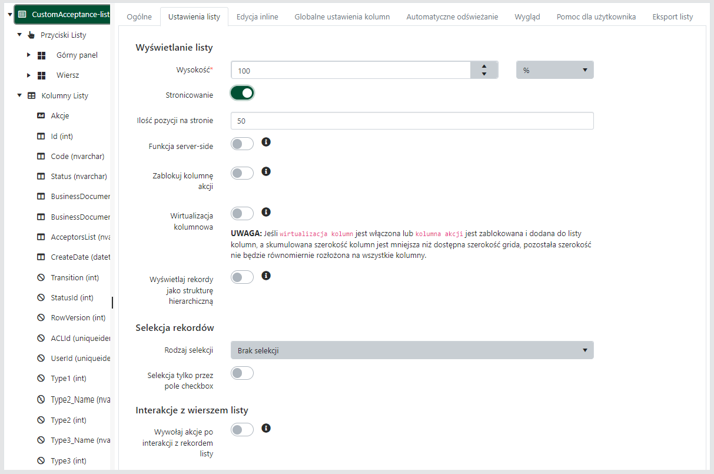Switch to the Edycja inline tab
This screenshot has height=474, width=714.
point(257,16)
